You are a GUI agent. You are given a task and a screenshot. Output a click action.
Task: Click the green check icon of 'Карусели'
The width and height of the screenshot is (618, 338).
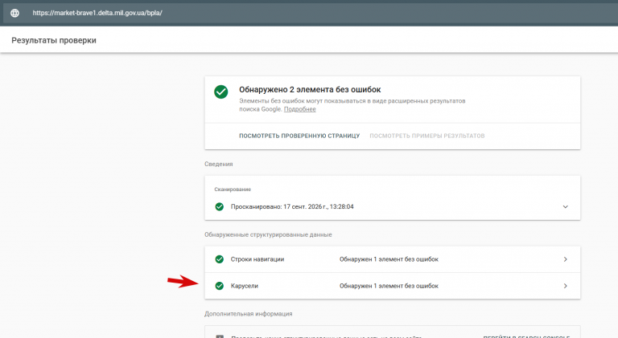pyautogui.click(x=219, y=286)
